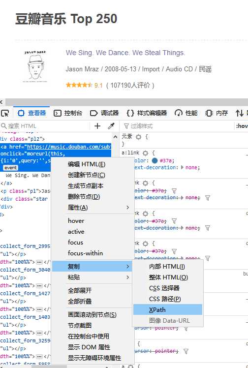Expand the 属性(A) submenu
The image size is (248, 368).
[93, 208]
